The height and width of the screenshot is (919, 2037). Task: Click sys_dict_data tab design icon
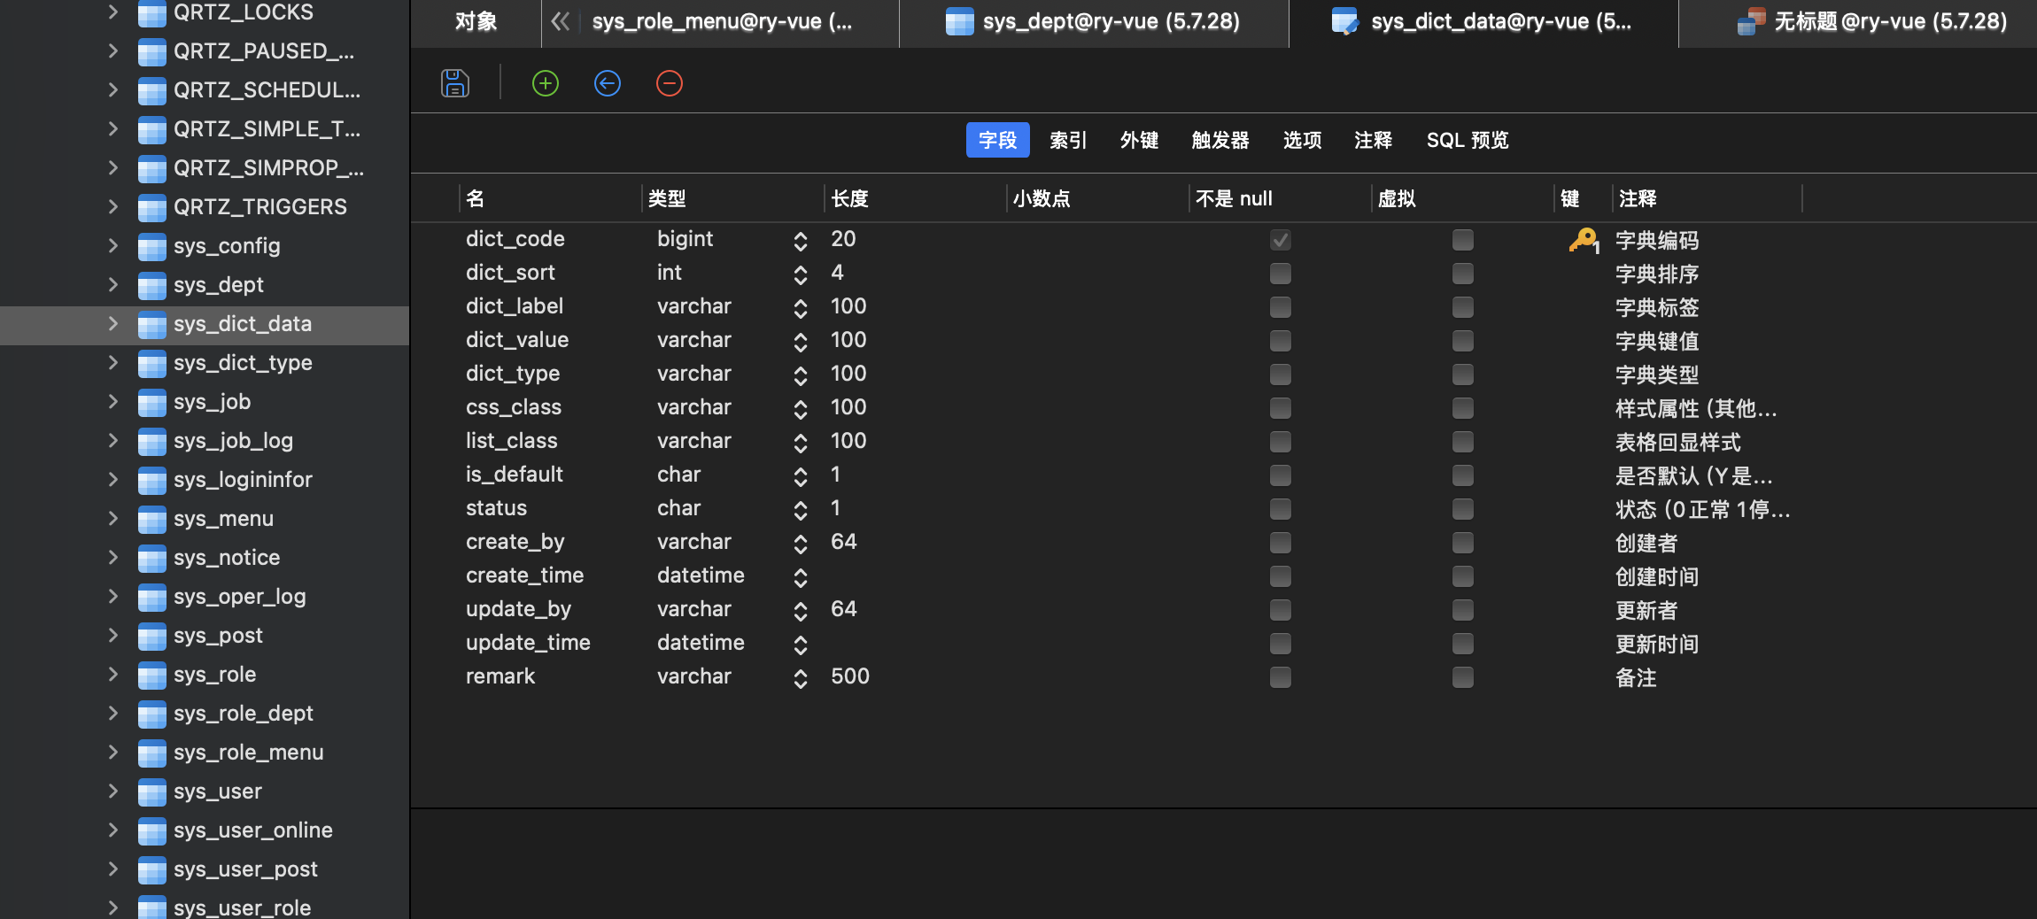coord(1345,21)
